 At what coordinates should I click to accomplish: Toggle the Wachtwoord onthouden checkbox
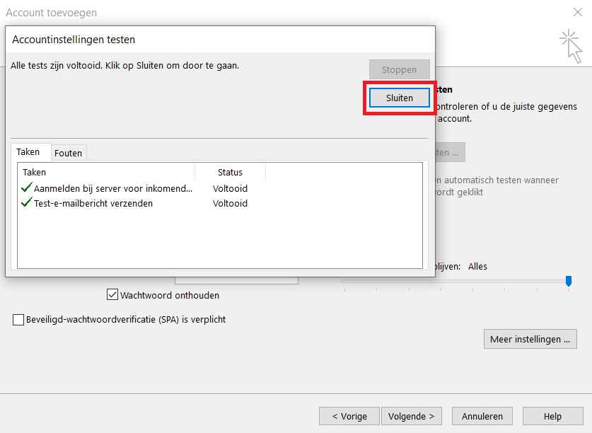pos(112,295)
